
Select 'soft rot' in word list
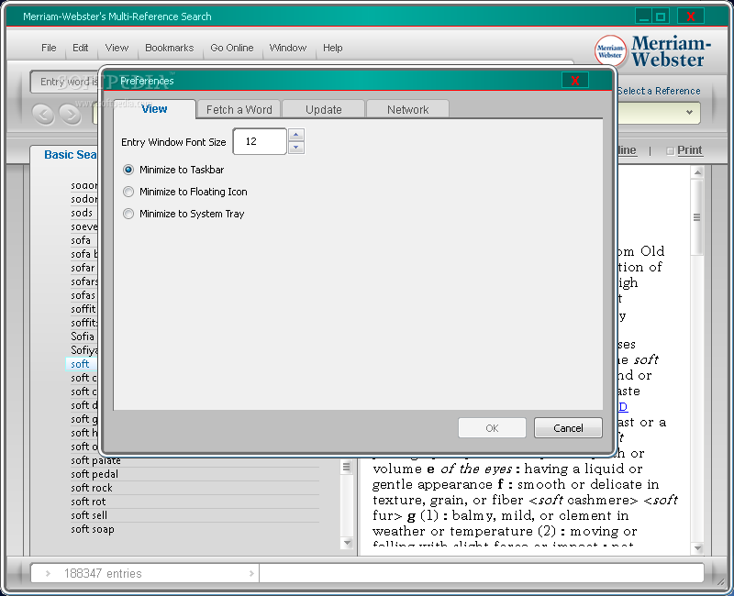pos(88,502)
